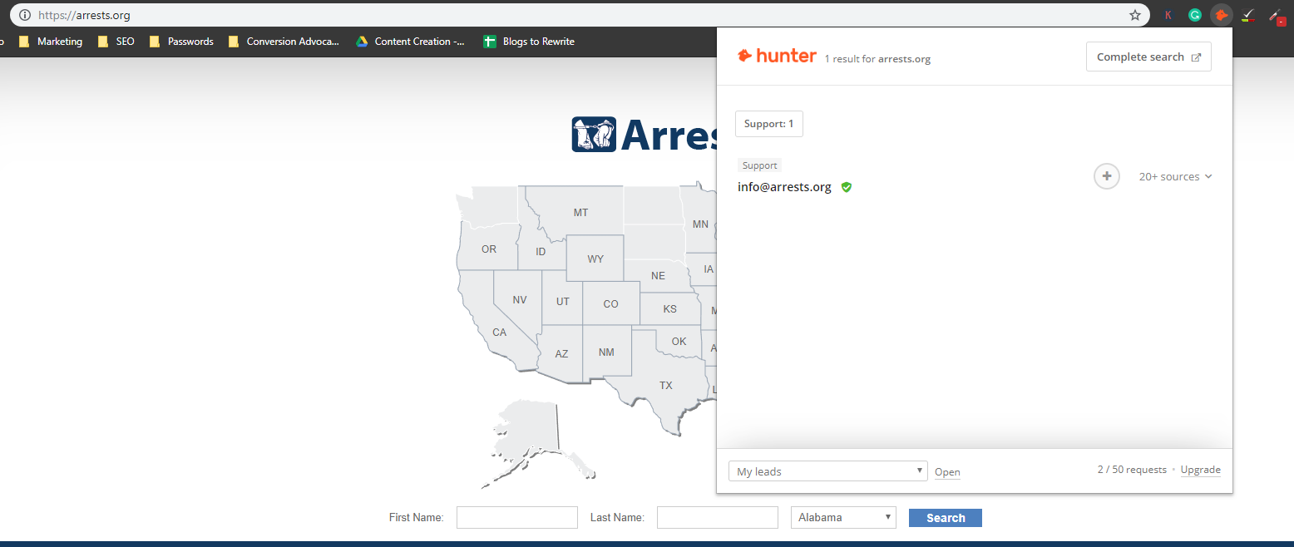This screenshot has width=1294, height=547.
Task: Select Oklahoma (OK) on the map
Action: click(679, 341)
